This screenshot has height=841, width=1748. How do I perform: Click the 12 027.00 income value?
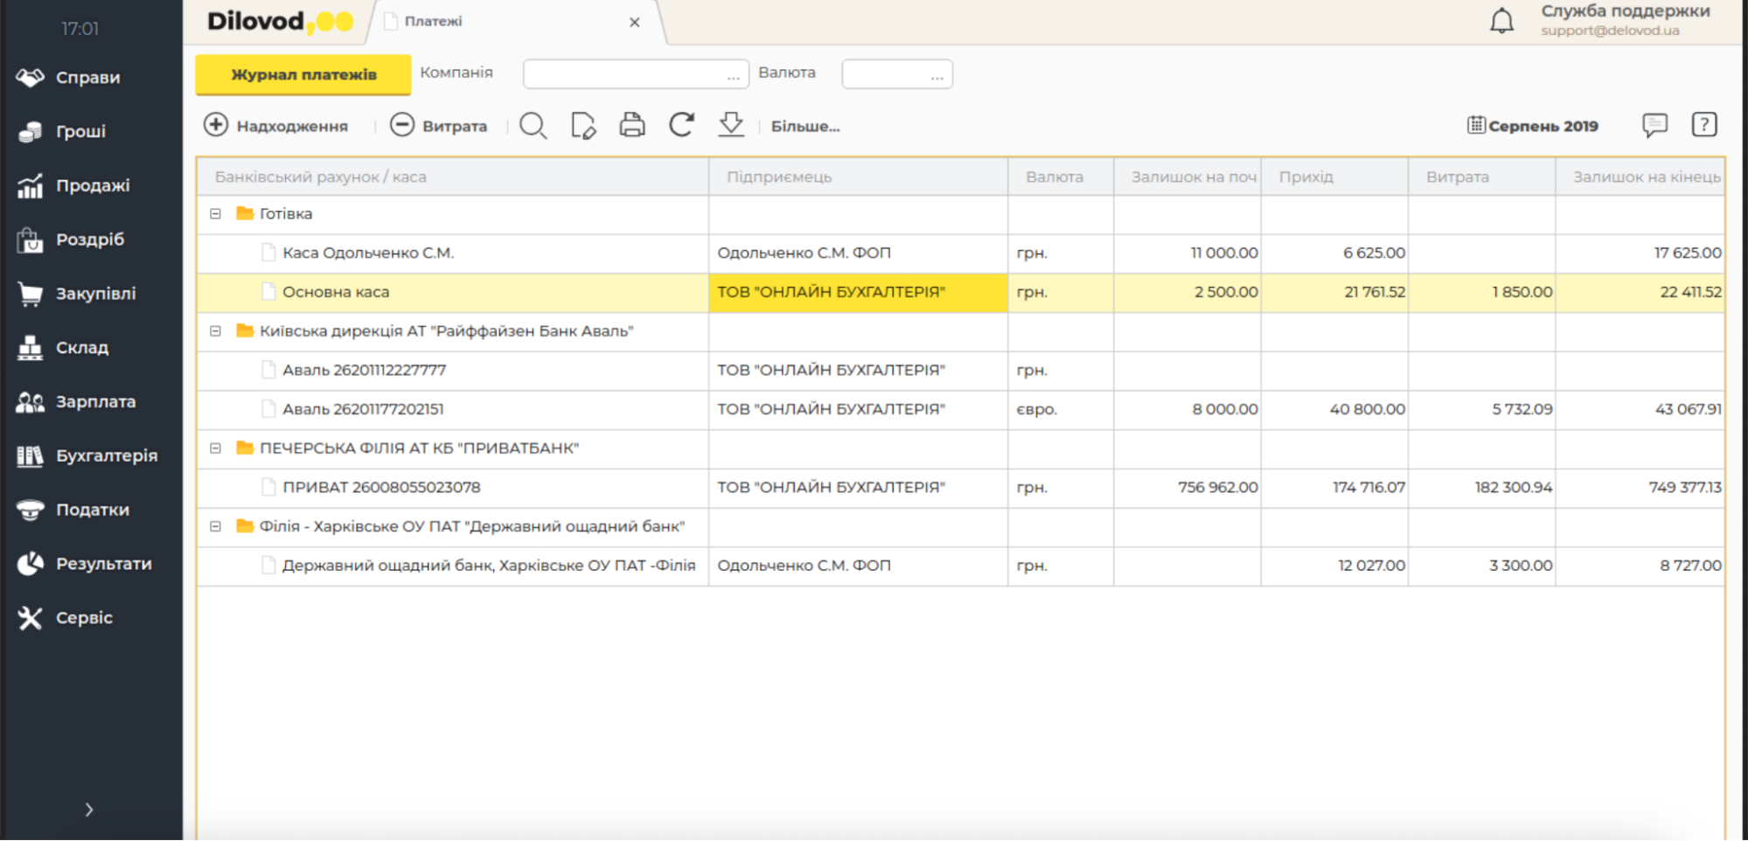1372,566
